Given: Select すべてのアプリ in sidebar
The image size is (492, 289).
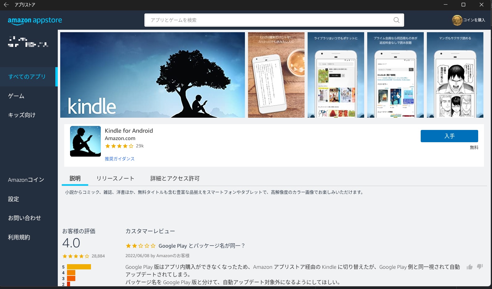Looking at the screenshot, I should point(29,77).
